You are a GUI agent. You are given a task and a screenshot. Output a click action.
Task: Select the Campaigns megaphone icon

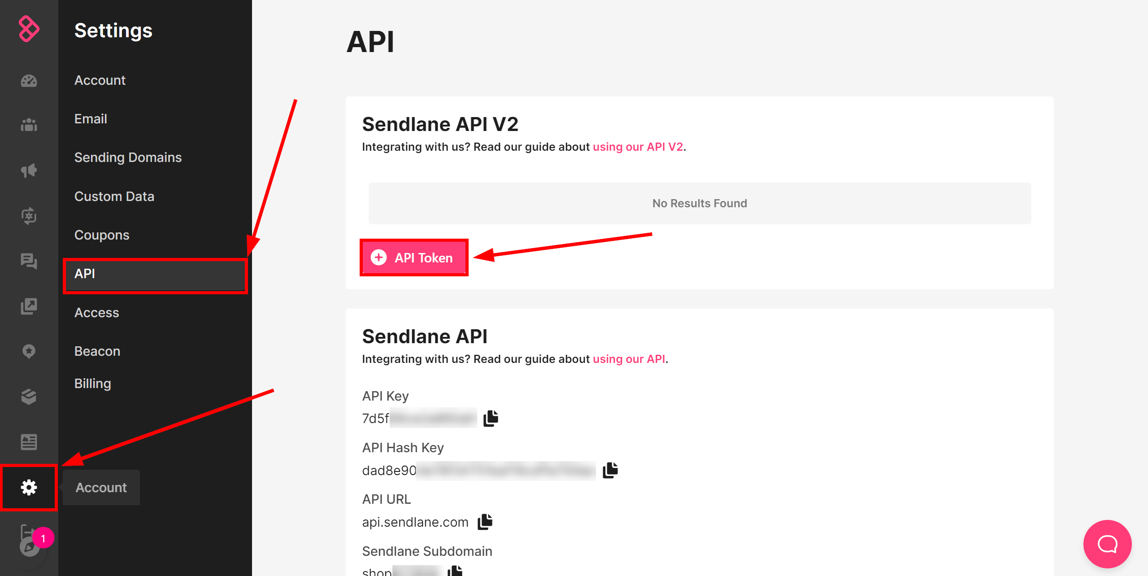coord(29,170)
